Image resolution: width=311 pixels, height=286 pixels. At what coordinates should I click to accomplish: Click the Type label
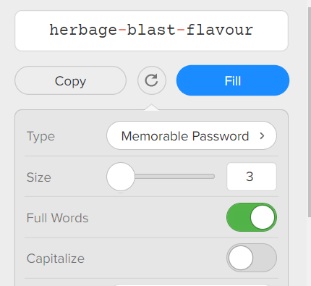[41, 136]
